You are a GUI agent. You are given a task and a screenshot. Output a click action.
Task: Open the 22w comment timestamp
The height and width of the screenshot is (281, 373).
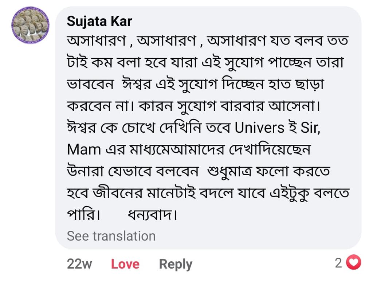point(79,264)
